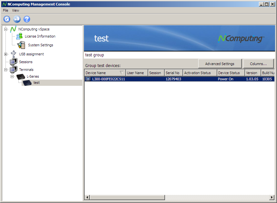The image size is (277, 203).
Task: Select L-Series in the tree
Action: click(x=33, y=76)
